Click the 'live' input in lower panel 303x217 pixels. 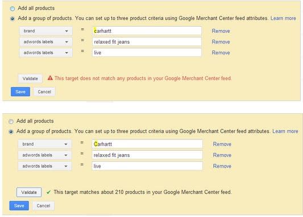coord(147,166)
